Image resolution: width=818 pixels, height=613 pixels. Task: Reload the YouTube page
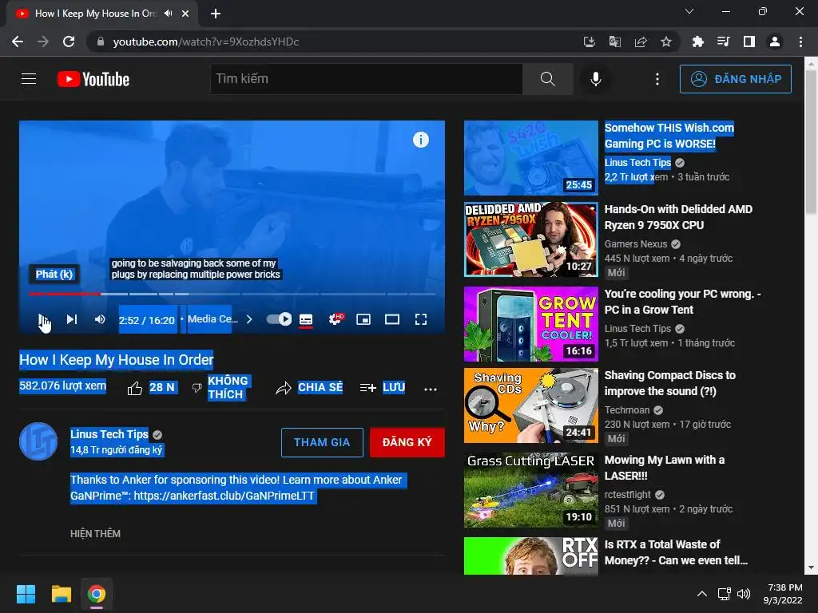pyautogui.click(x=69, y=42)
